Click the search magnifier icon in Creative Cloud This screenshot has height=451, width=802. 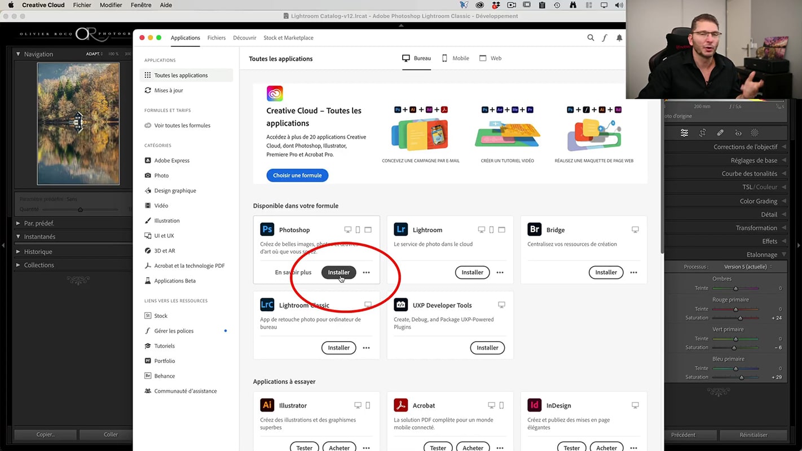point(591,38)
